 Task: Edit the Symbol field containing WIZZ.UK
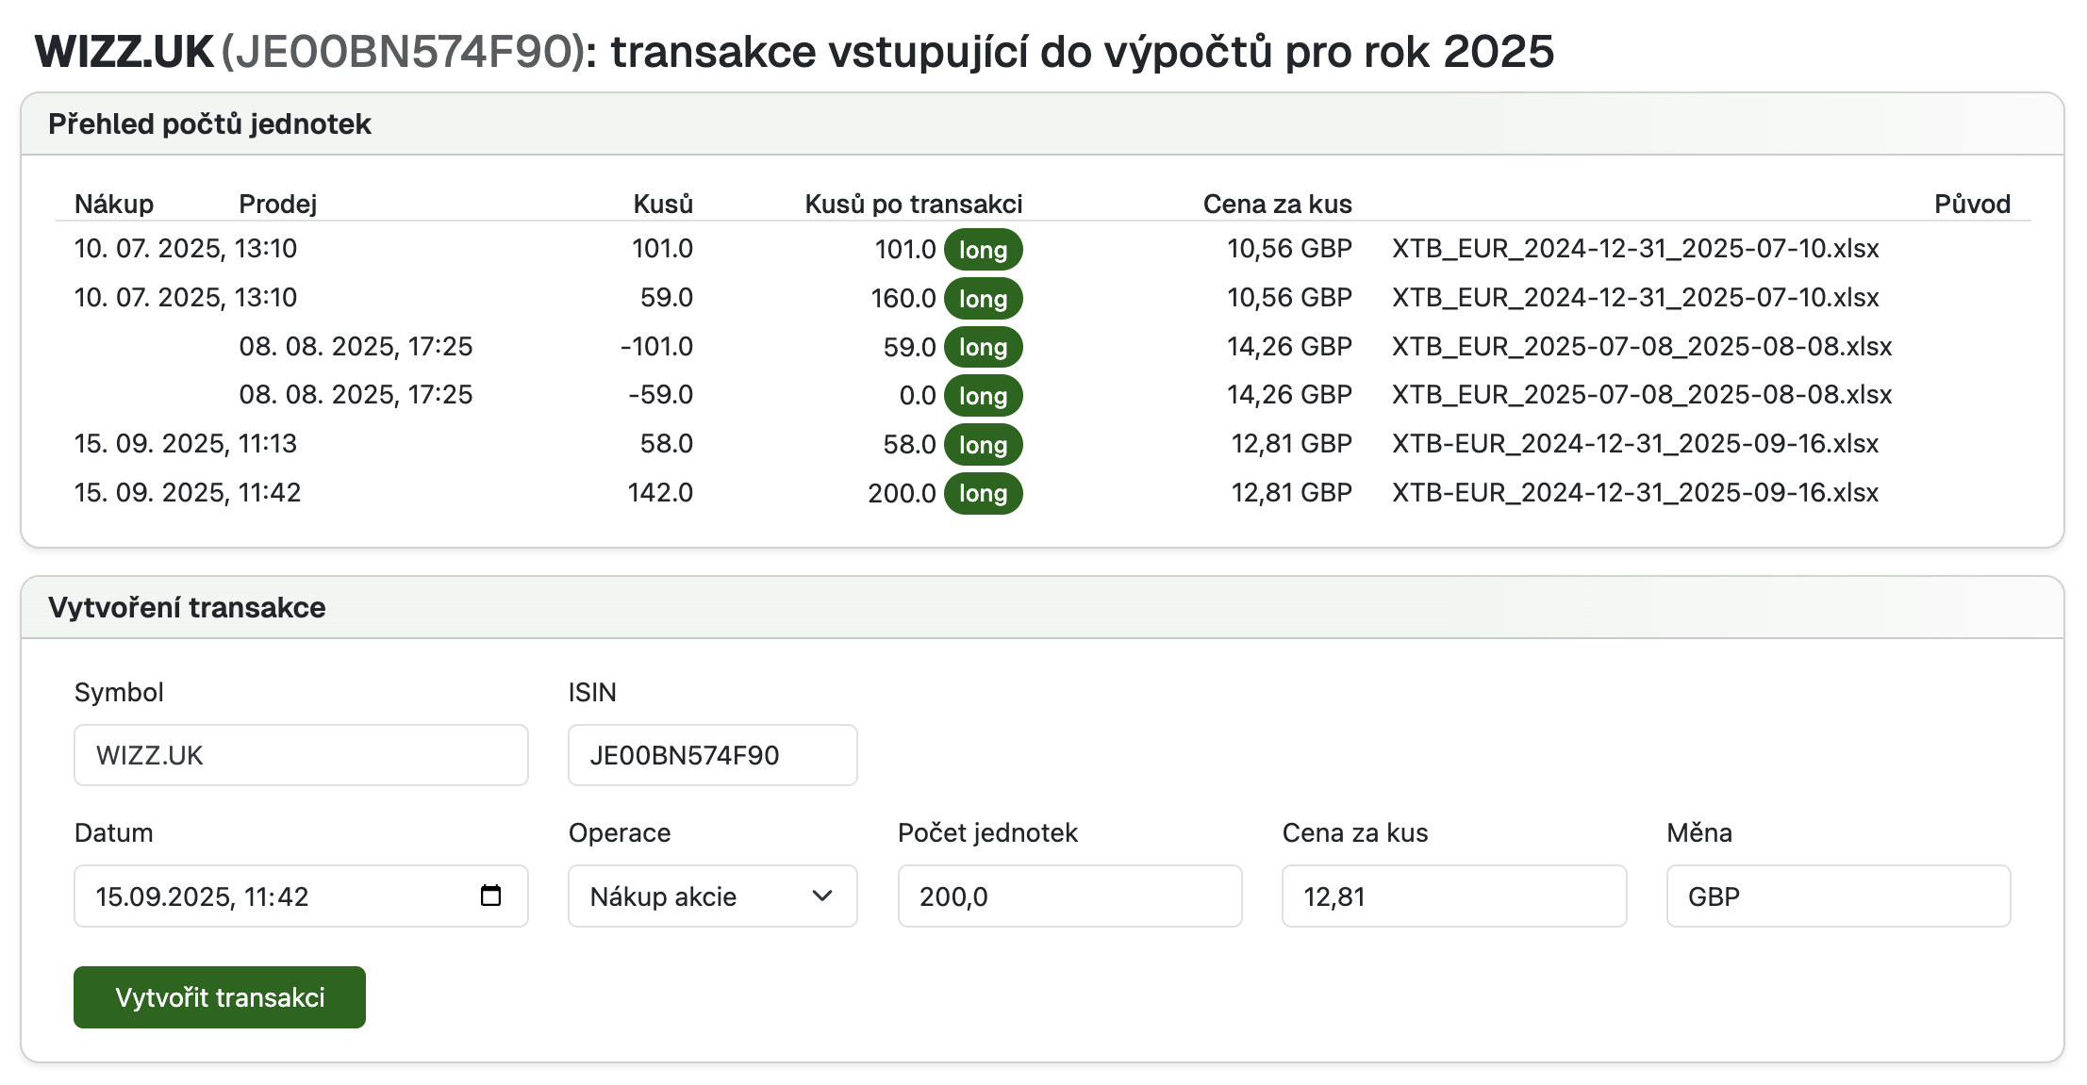tap(301, 755)
